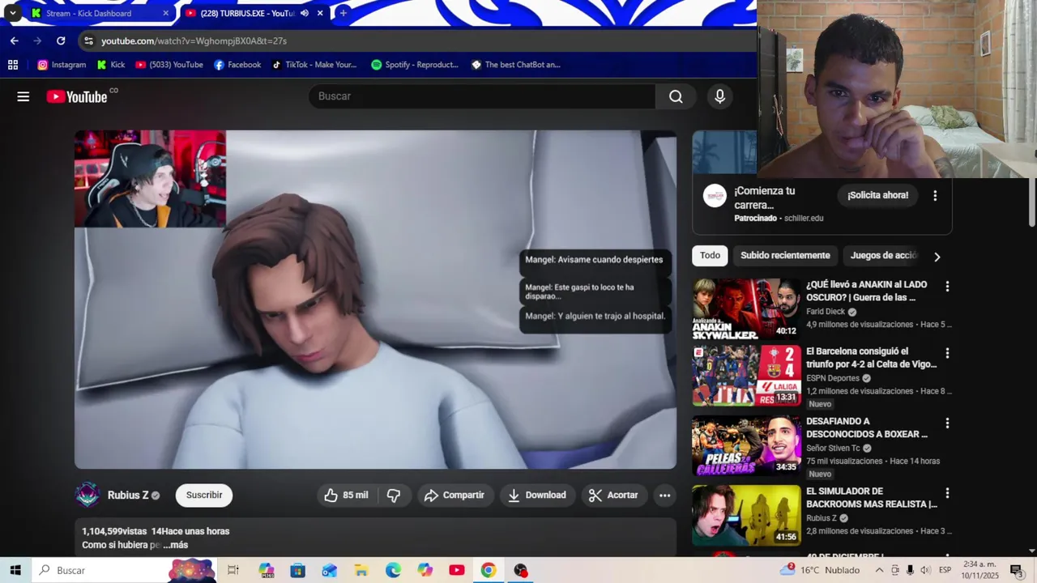Click the Download button

click(x=538, y=495)
